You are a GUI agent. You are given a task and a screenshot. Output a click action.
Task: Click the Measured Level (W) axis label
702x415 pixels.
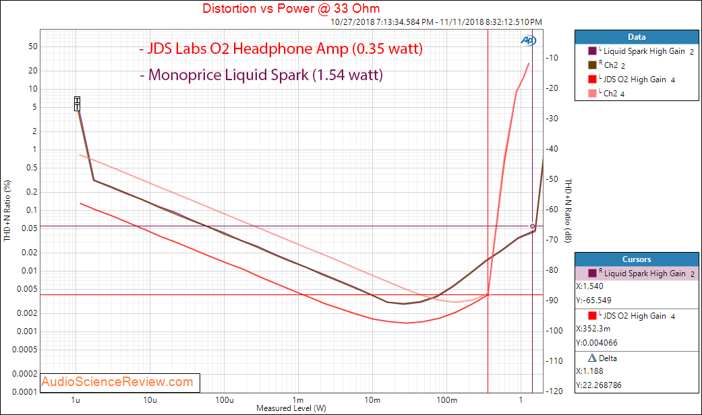pos(291,408)
